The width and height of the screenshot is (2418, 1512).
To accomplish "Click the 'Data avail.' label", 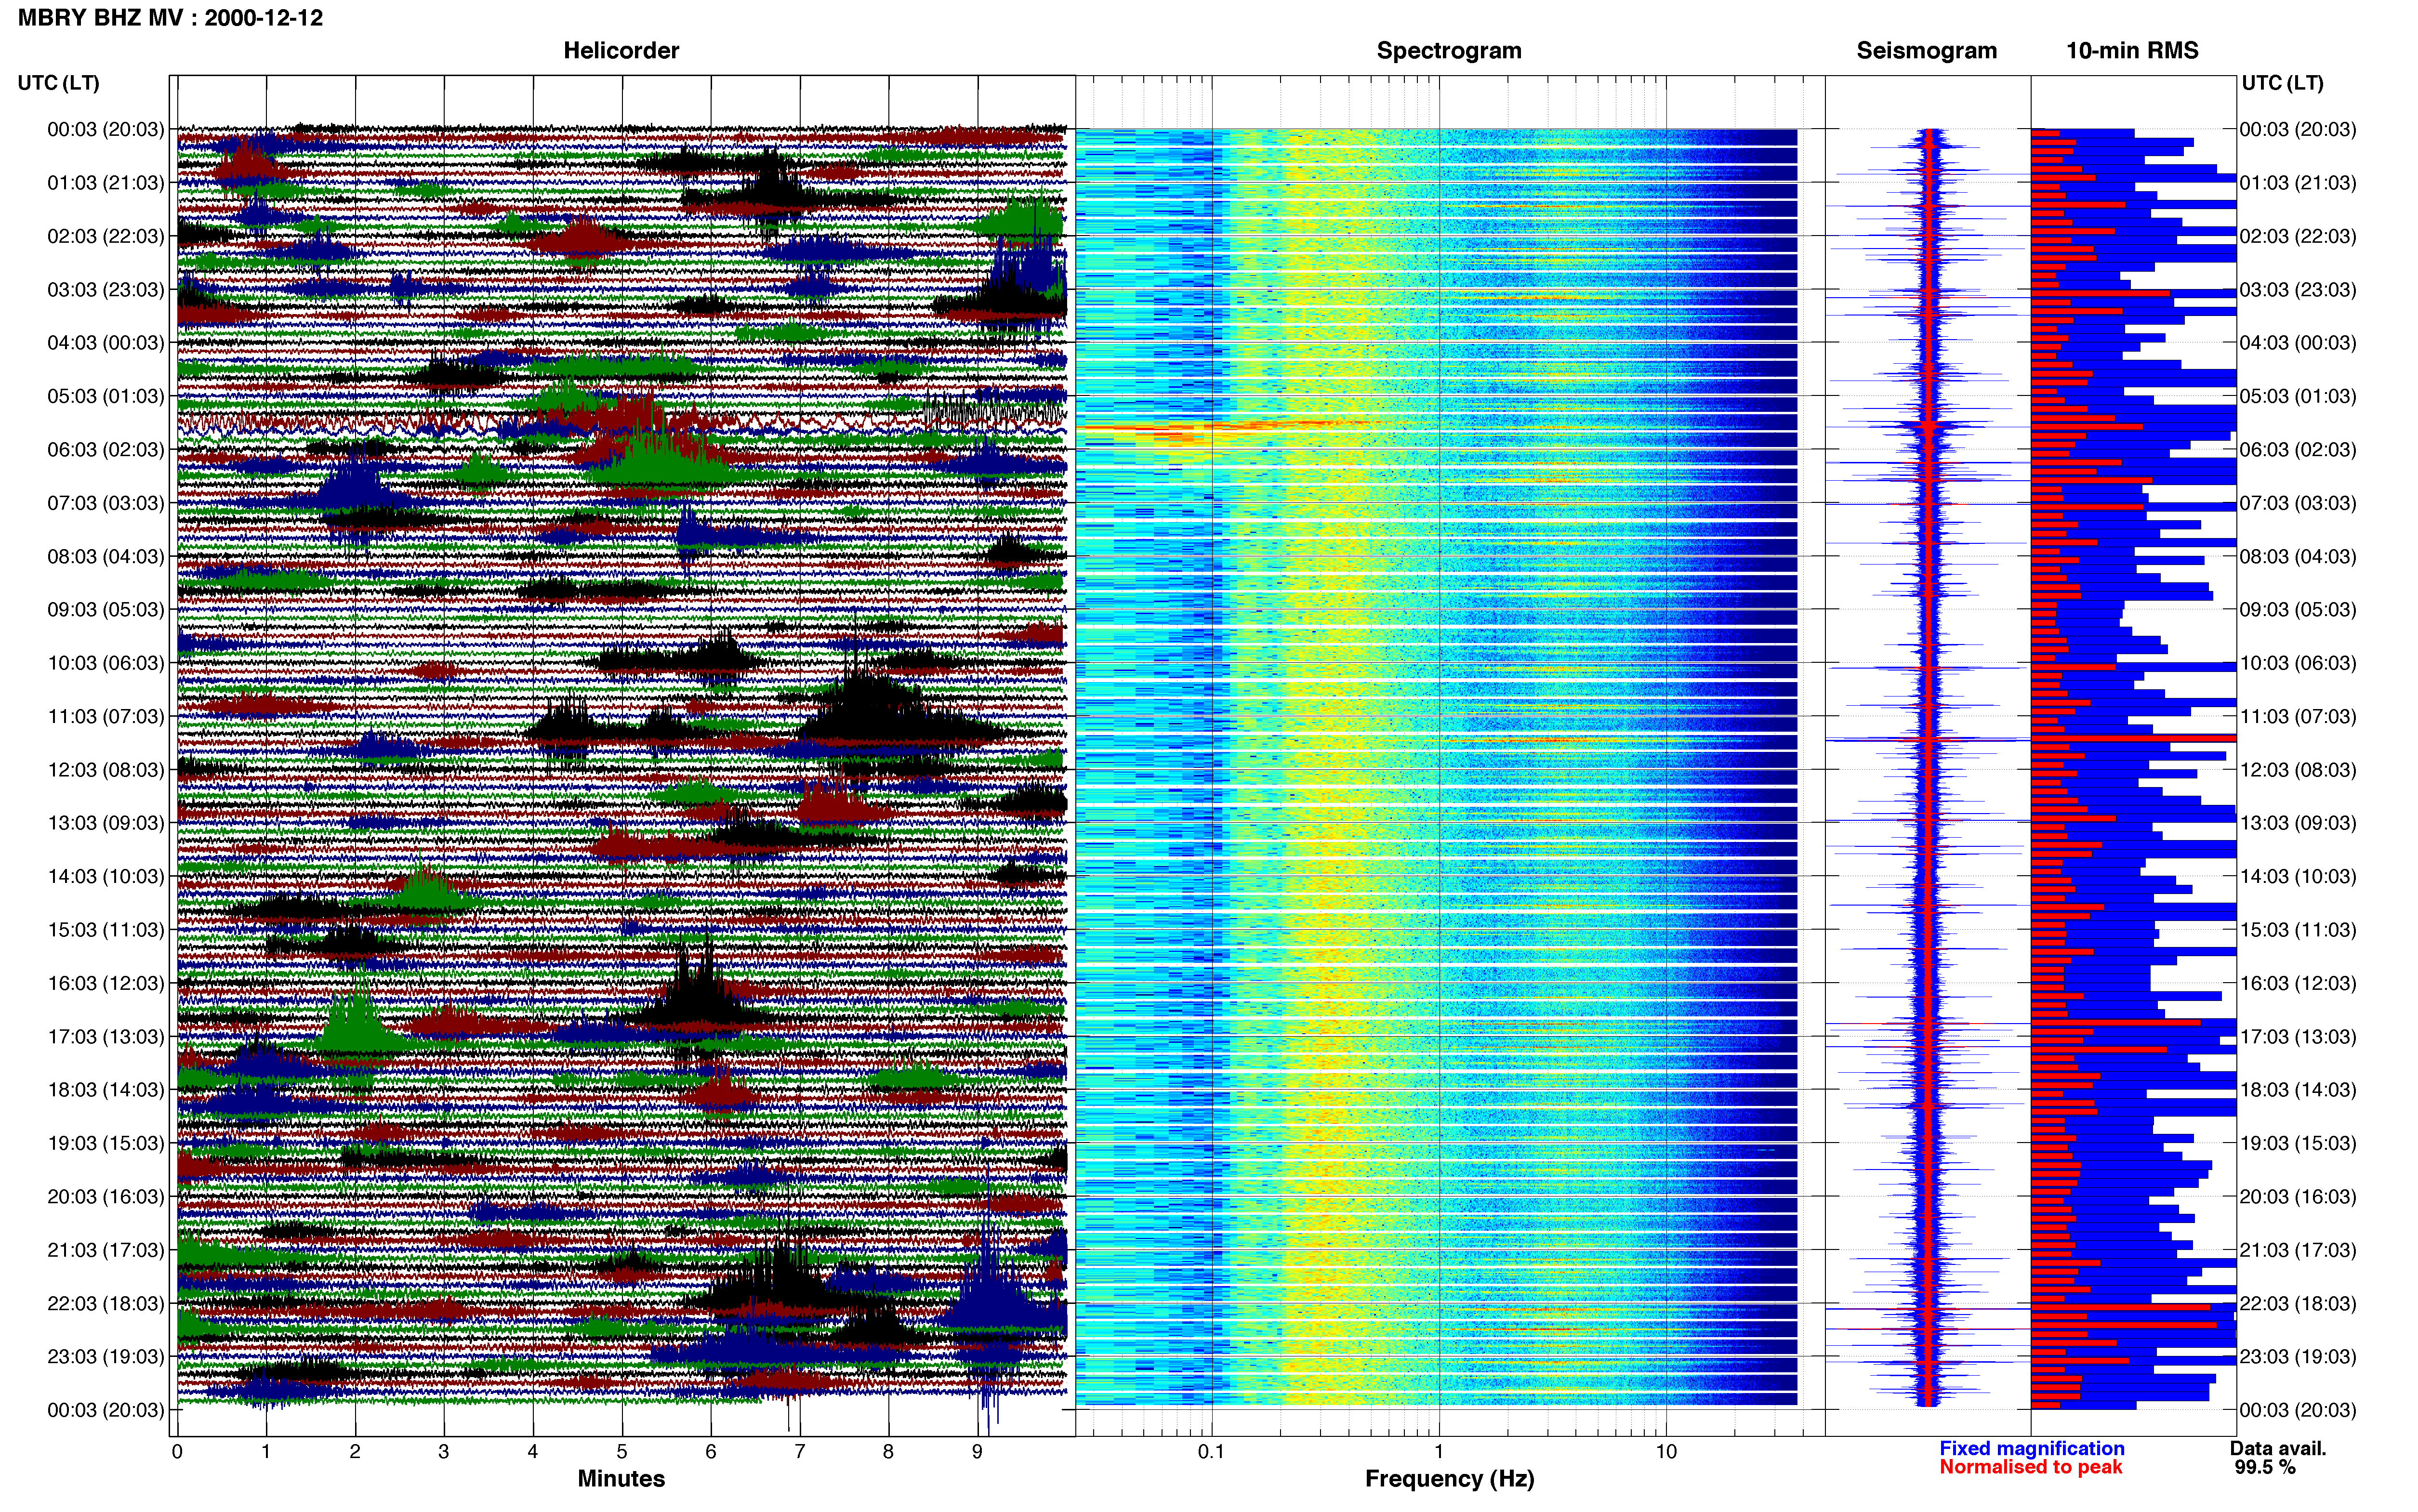I will 2279,1448.
